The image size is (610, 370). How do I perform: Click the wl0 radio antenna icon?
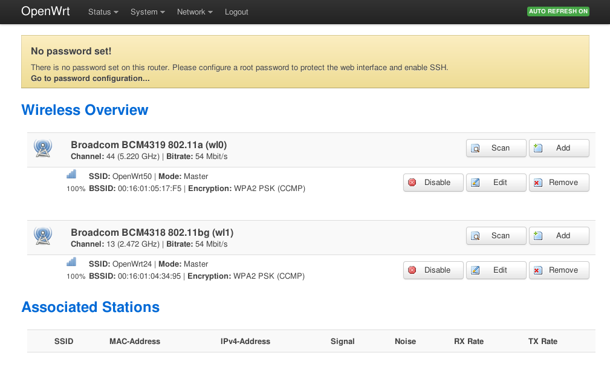43,148
